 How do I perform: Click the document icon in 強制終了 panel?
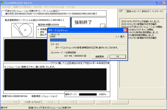103,26
